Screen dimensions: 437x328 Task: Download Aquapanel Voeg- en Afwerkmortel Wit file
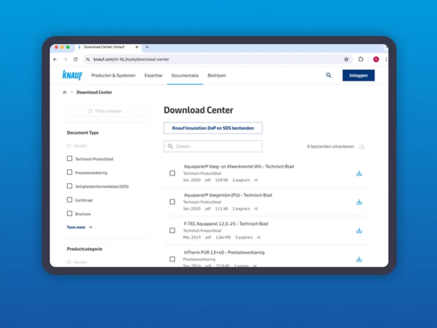point(359,173)
